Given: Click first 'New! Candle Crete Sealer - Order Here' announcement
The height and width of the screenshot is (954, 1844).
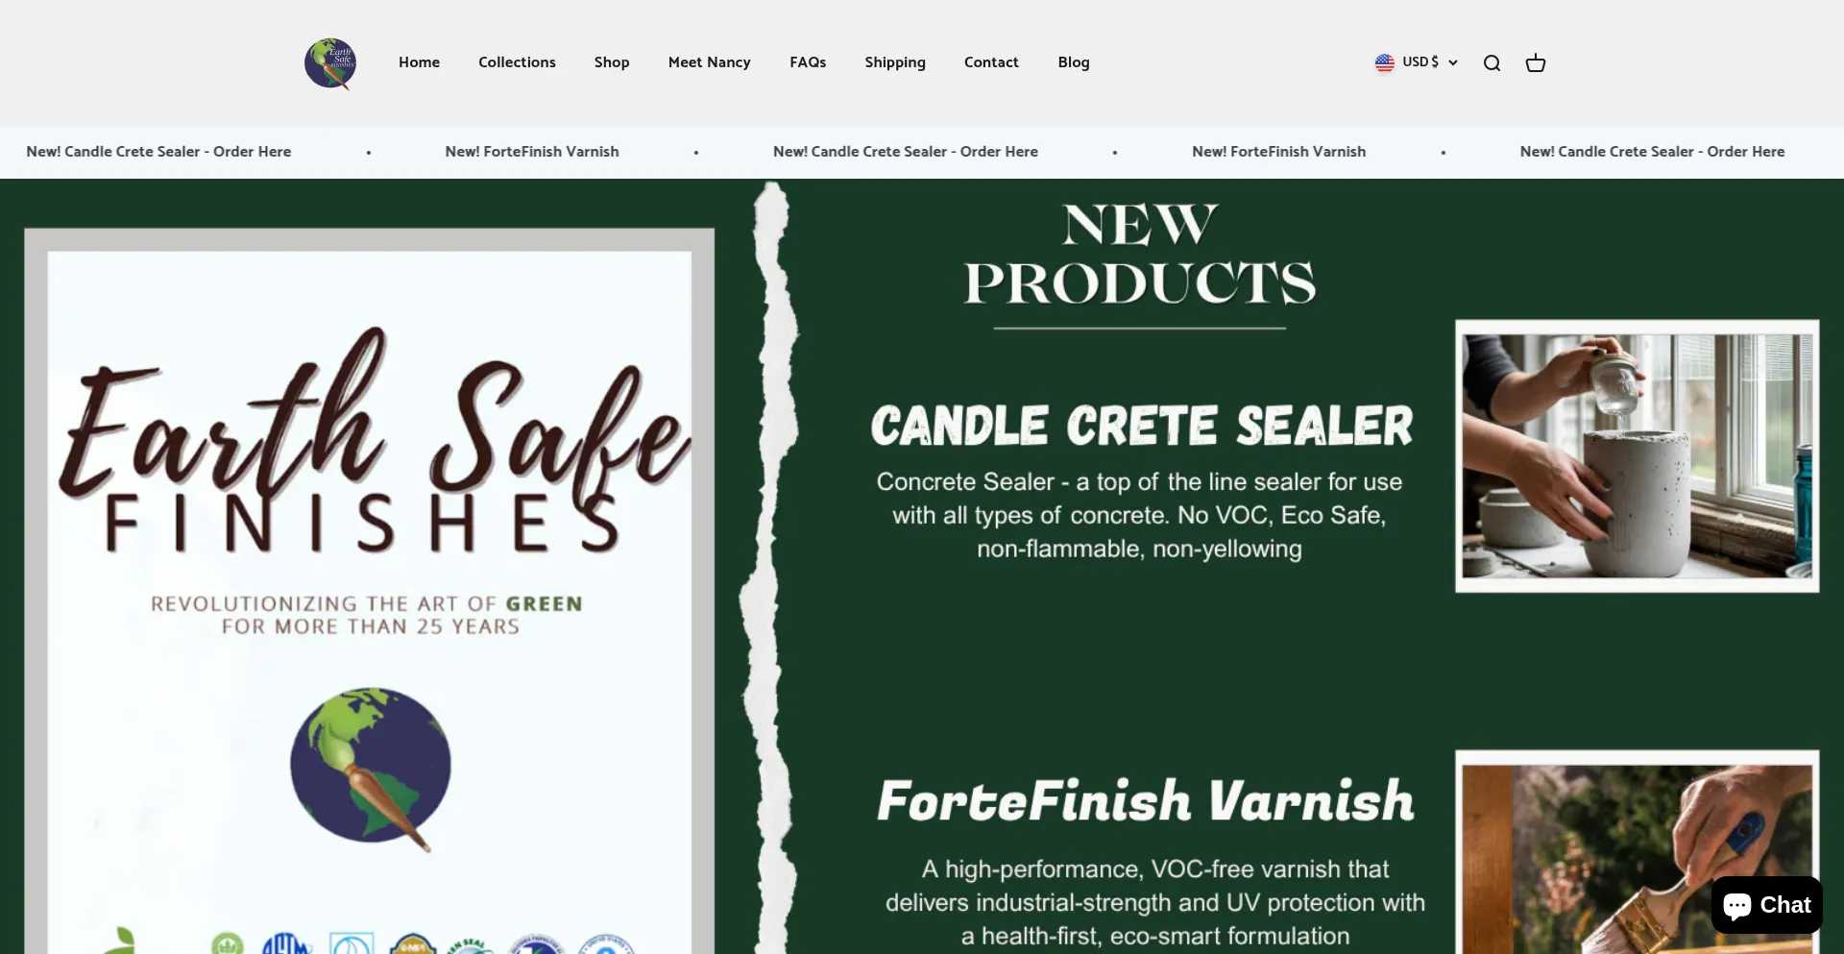Looking at the screenshot, I should point(158,152).
